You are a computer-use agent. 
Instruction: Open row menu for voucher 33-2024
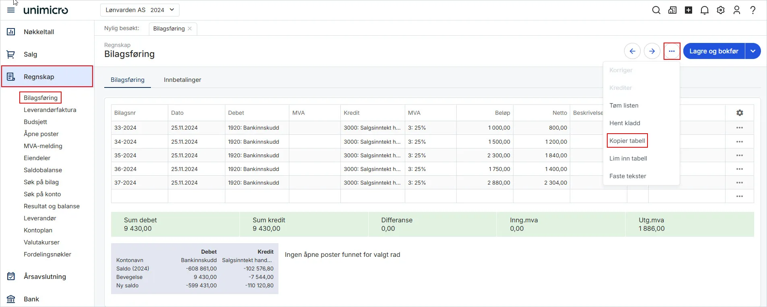click(x=740, y=128)
